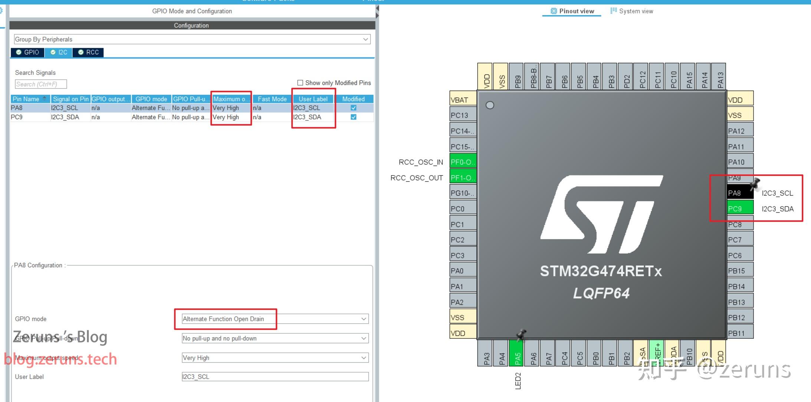The width and height of the screenshot is (811, 402).
Task: Click inside the Search Signals field
Action: point(40,84)
